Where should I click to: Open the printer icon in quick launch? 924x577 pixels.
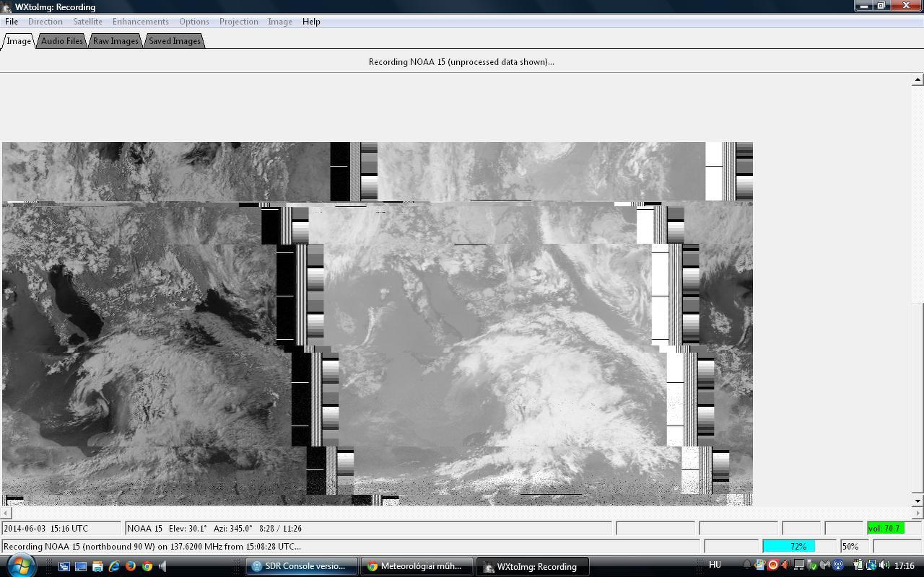[x=97, y=566]
